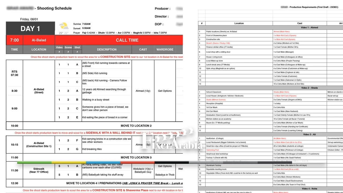Click the 'Producer :' label
This screenshot has width=343, height=193.
coord(162,9)
